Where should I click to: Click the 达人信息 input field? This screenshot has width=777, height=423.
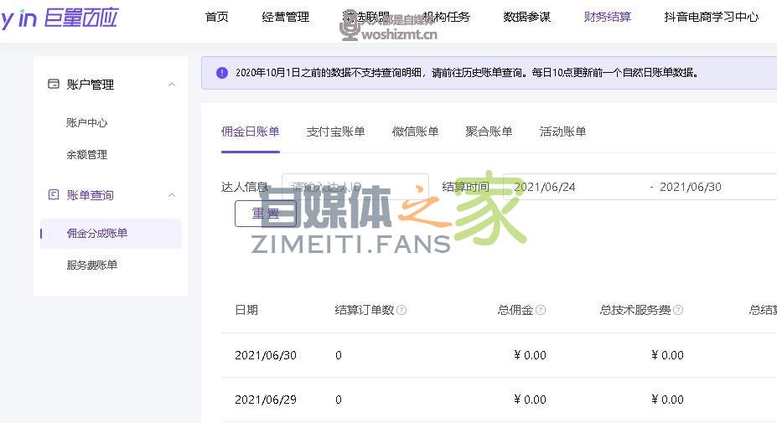355,187
